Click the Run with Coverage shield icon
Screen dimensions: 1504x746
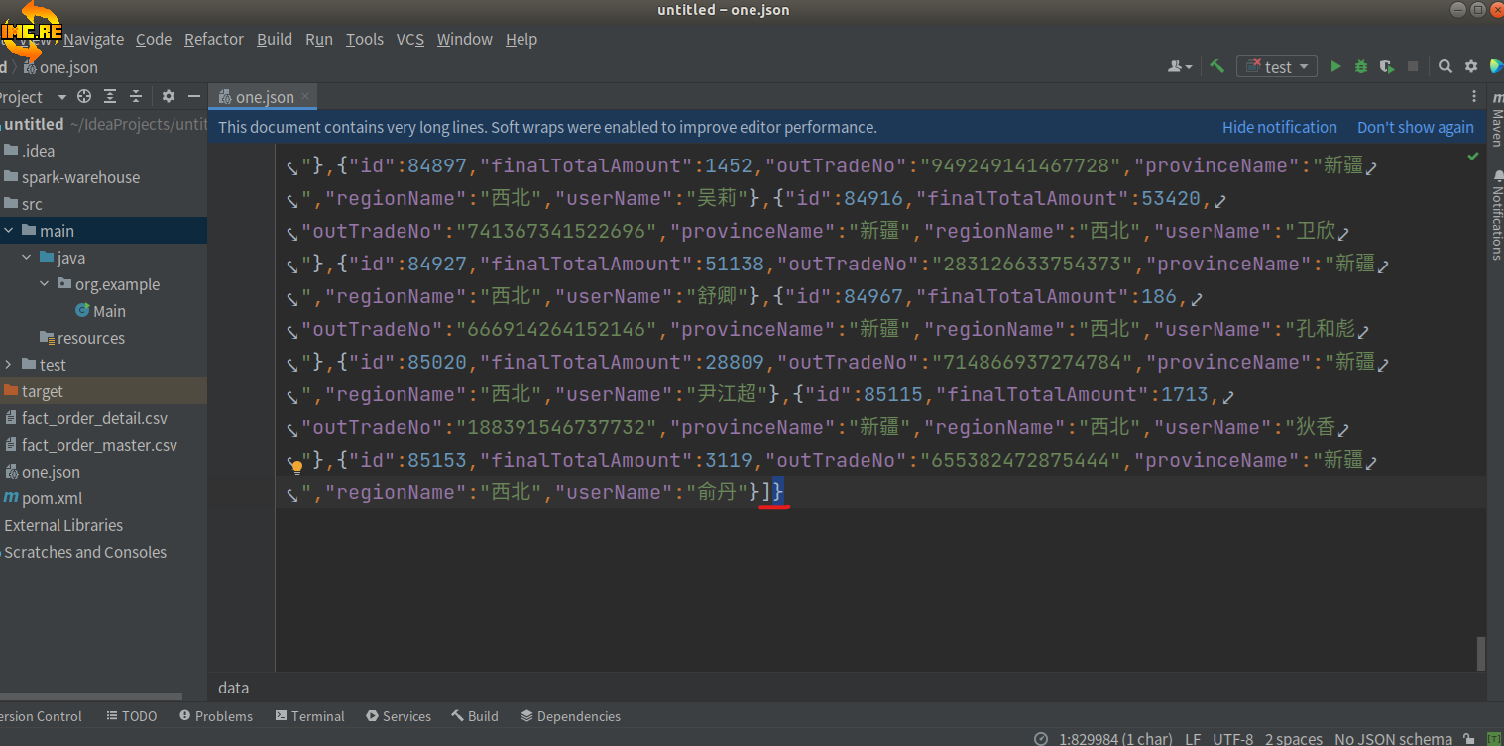click(x=1387, y=66)
